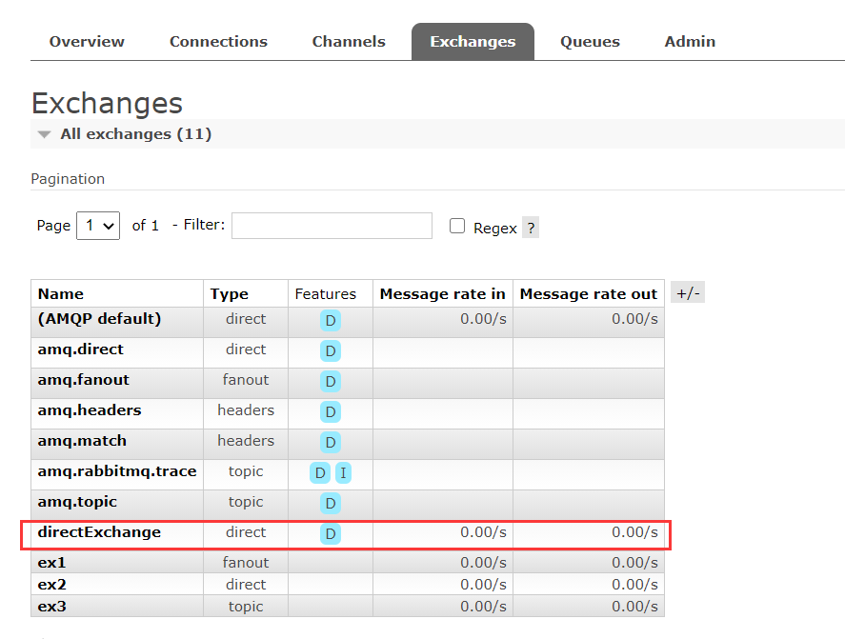This screenshot has height=639, width=845.
Task: Open the Connections tab
Action: click(218, 42)
